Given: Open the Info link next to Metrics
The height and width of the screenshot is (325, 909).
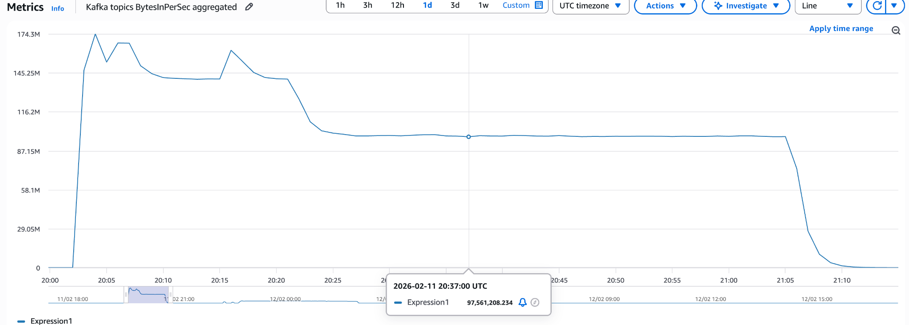Looking at the screenshot, I should (x=58, y=8).
